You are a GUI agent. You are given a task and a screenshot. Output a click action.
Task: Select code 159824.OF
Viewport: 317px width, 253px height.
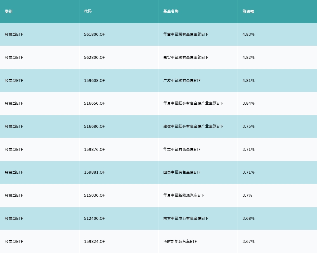tap(94, 242)
